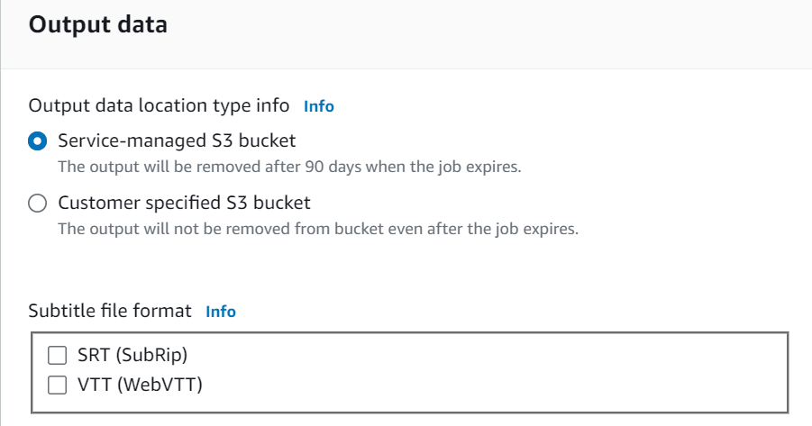Click the "VTT (WebVTT)" label text
The height and width of the screenshot is (426, 812).
point(140,385)
